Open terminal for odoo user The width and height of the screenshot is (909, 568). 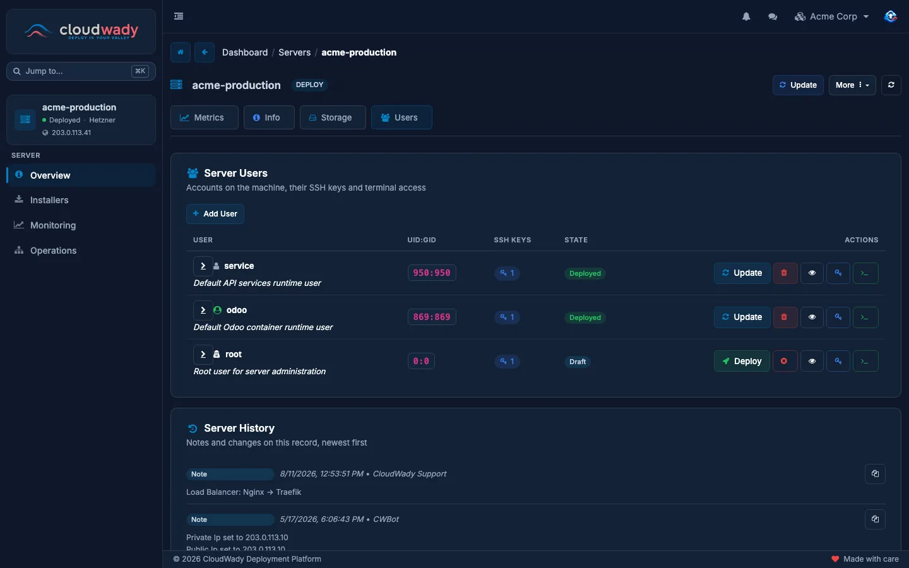(865, 317)
